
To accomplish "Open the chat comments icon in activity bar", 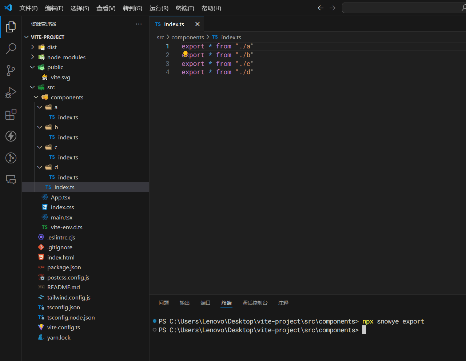I will pyautogui.click(x=11, y=179).
